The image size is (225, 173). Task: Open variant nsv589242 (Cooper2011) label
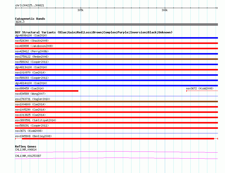(32, 62)
